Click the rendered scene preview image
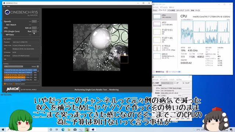The height and width of the screenshot is (132, 235). coord(101,47)
